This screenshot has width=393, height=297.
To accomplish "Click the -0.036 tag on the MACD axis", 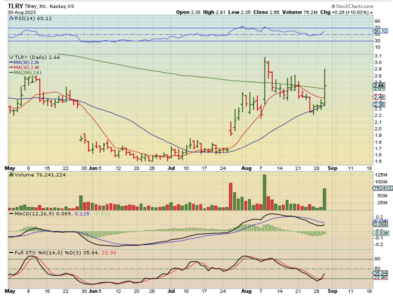I will [381, 233].
